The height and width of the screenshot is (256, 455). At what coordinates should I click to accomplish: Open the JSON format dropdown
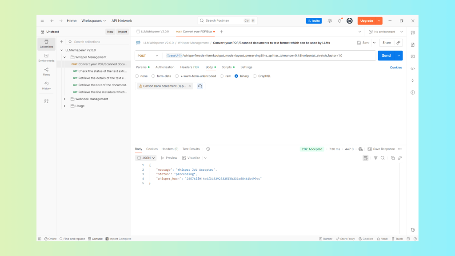pyautogui.click(x=146, y=158)
